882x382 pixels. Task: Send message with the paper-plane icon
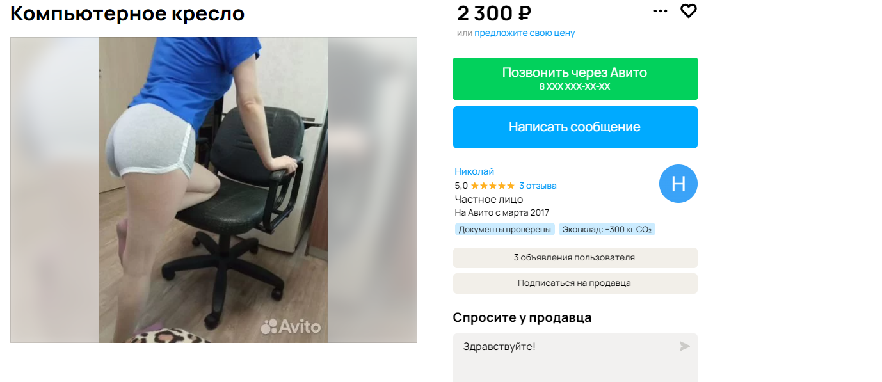[685, 346]
